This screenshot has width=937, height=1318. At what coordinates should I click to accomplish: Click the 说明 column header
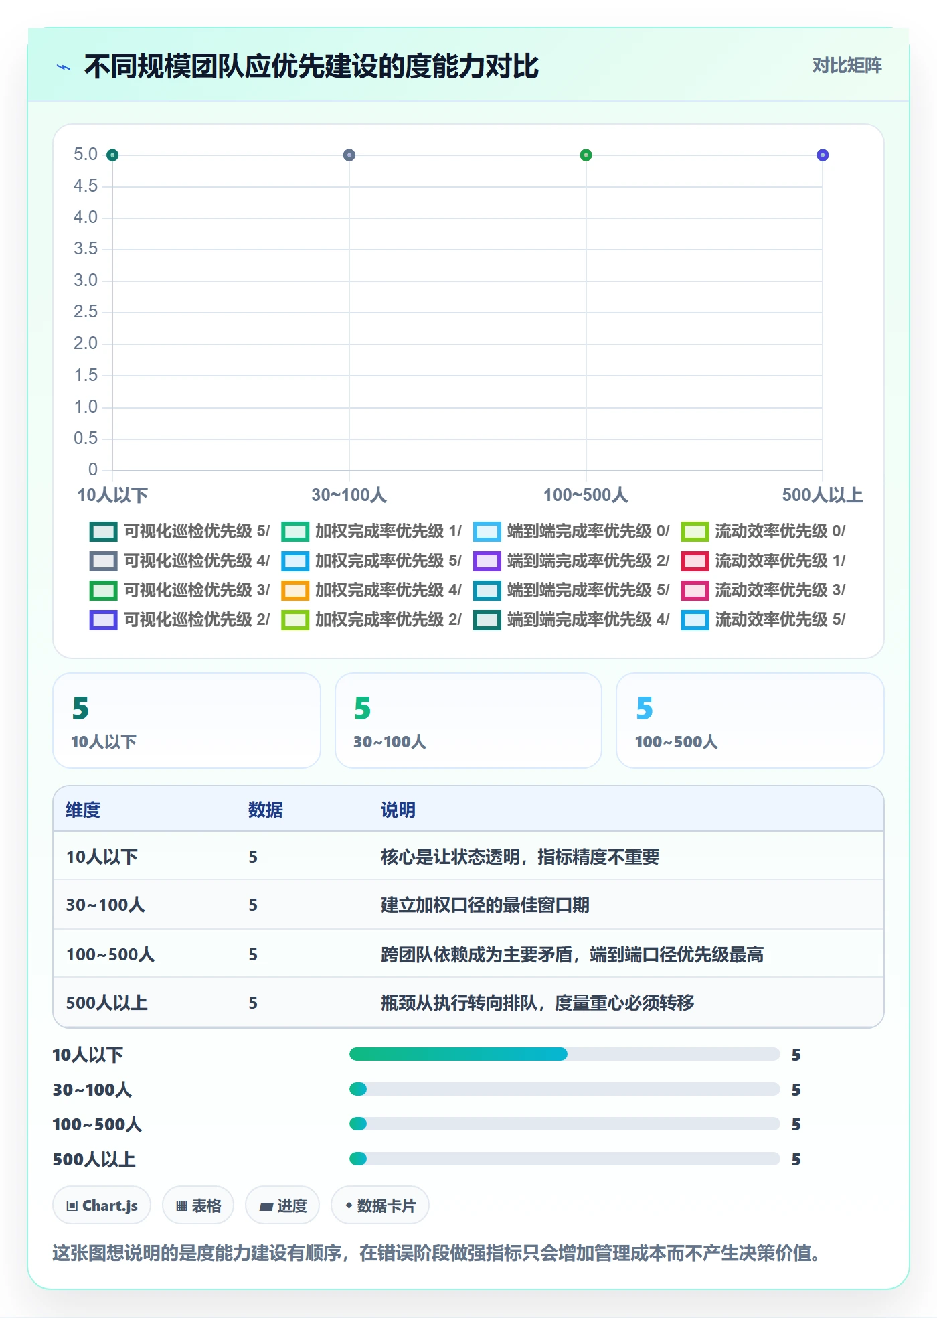pos(398,810)
